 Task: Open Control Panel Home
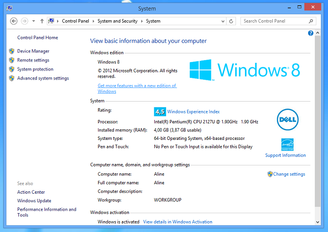pos(38,38)
